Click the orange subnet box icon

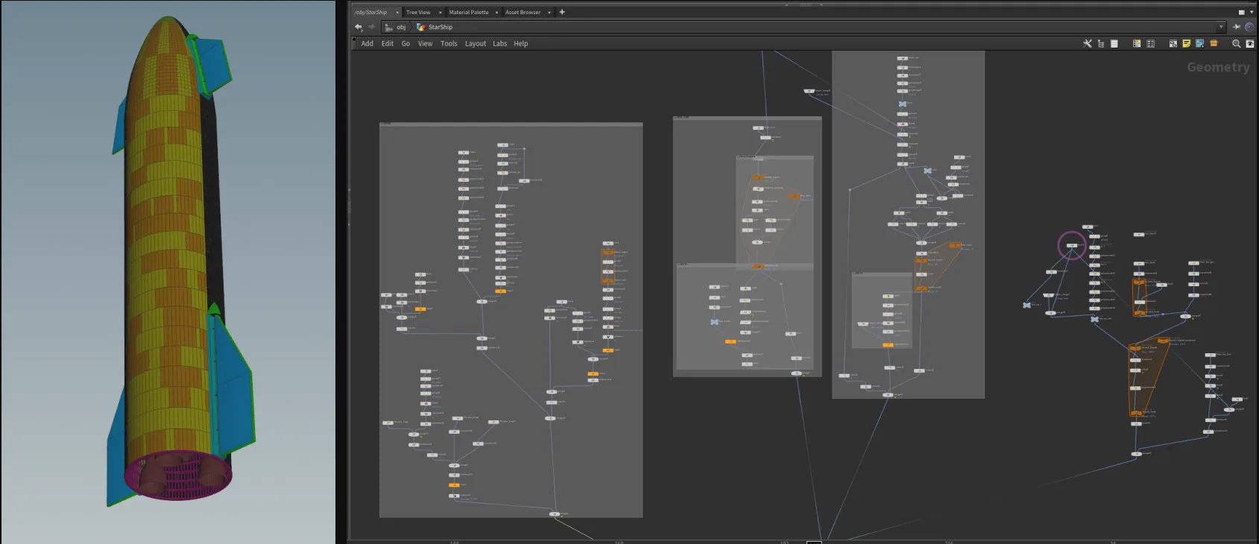(1214, 43)
